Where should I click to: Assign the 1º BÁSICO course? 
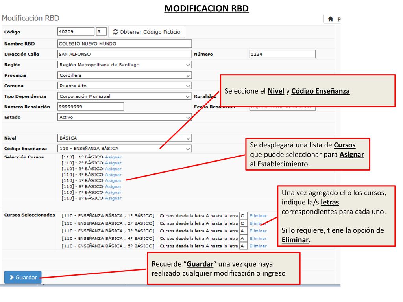click(113, 157)
